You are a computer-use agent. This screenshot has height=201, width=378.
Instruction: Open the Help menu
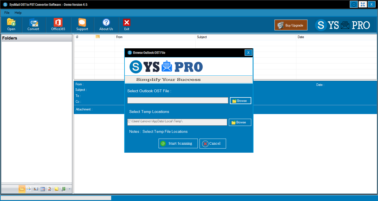18,13
